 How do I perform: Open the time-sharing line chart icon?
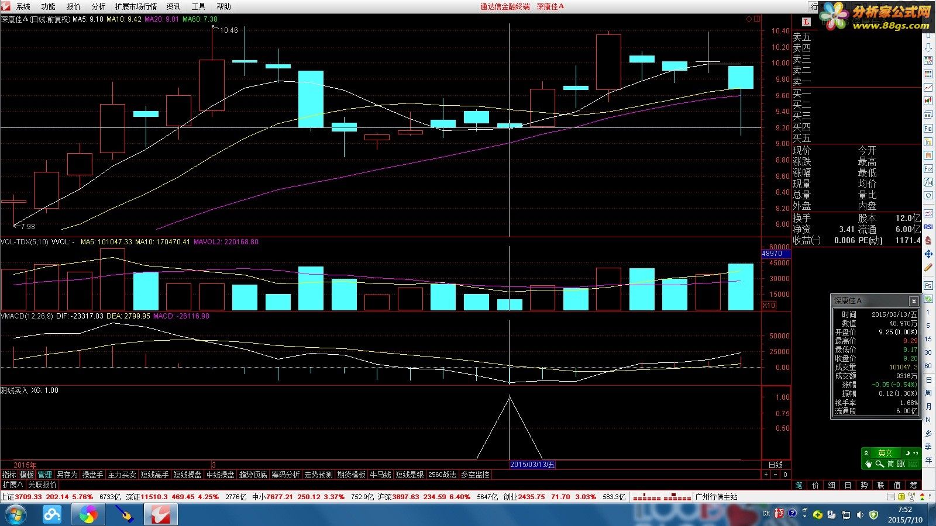[928, 88]
